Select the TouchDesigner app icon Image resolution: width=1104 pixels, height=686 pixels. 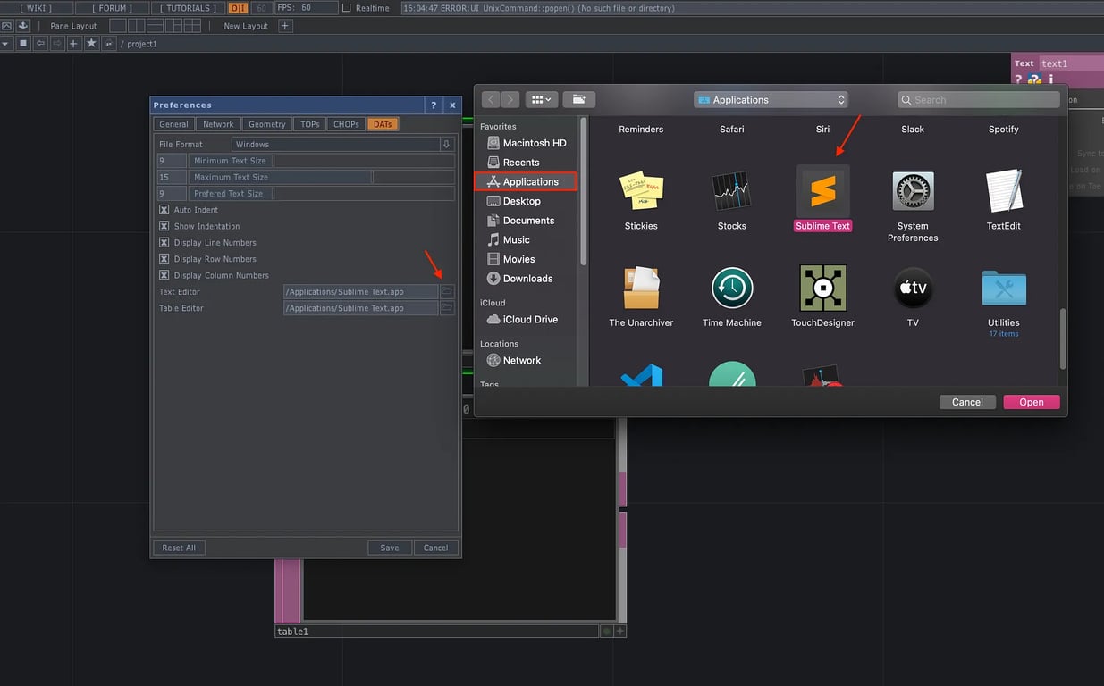click(x=822, y=288)
